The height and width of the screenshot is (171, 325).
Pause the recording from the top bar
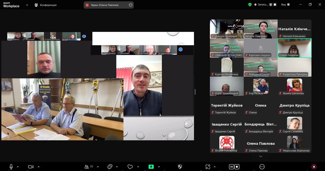[x=271, y=5]
